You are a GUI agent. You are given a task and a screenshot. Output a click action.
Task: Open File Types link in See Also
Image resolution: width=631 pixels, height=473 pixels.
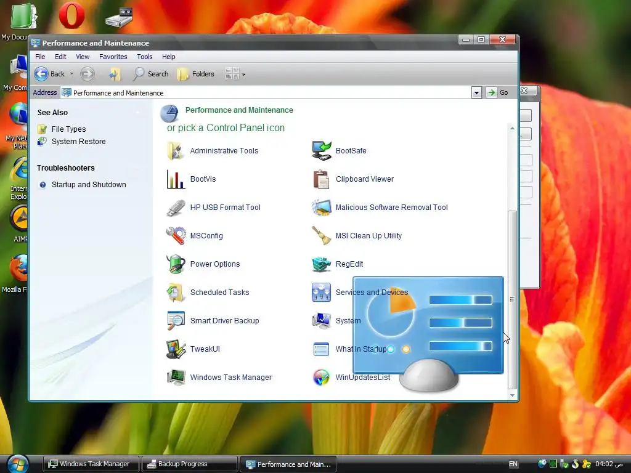tap(68, 129)
